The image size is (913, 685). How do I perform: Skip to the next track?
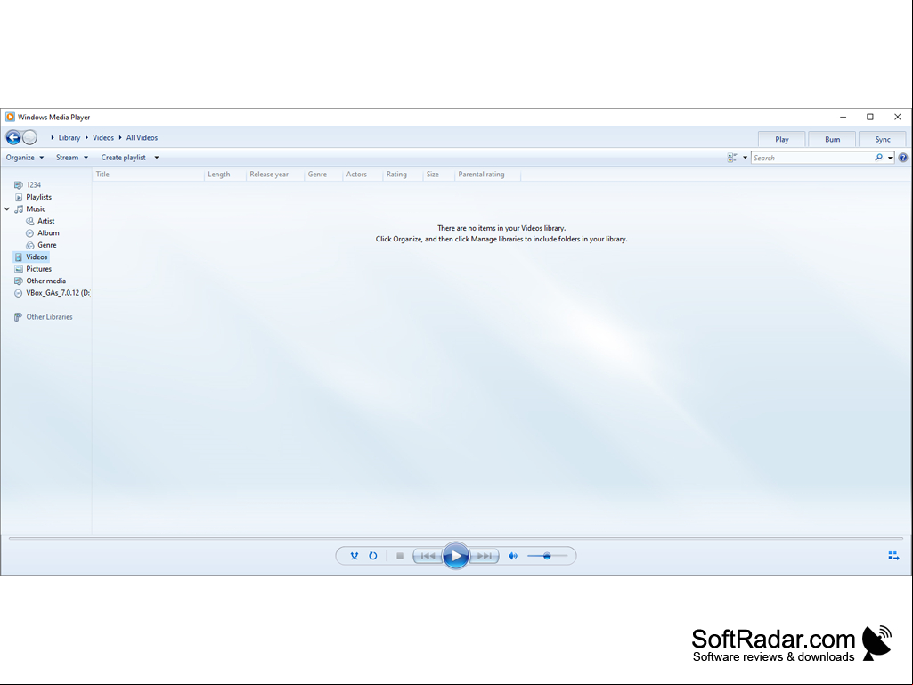[484, 556]
